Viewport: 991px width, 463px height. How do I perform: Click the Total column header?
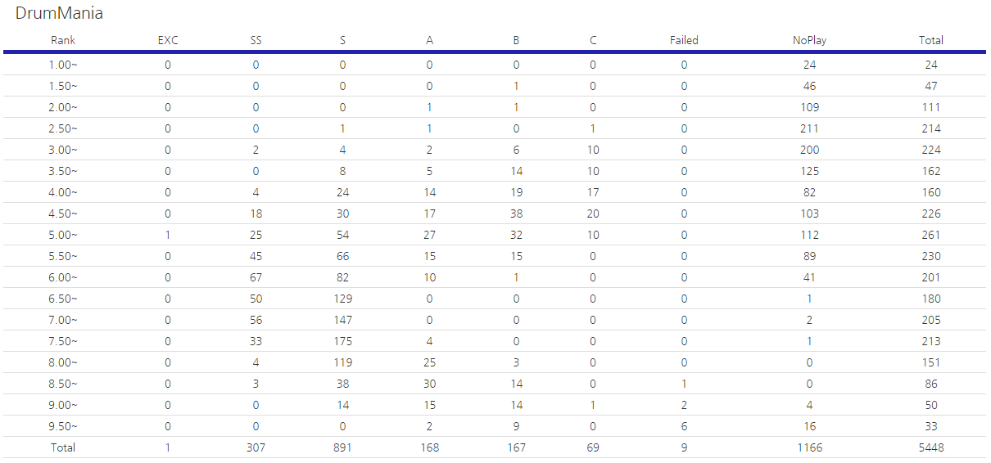tap(930, 40)
